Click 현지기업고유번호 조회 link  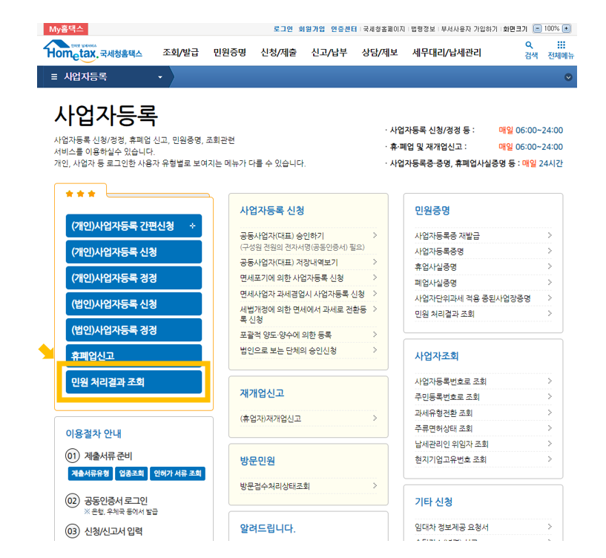[x=451, y=459]
